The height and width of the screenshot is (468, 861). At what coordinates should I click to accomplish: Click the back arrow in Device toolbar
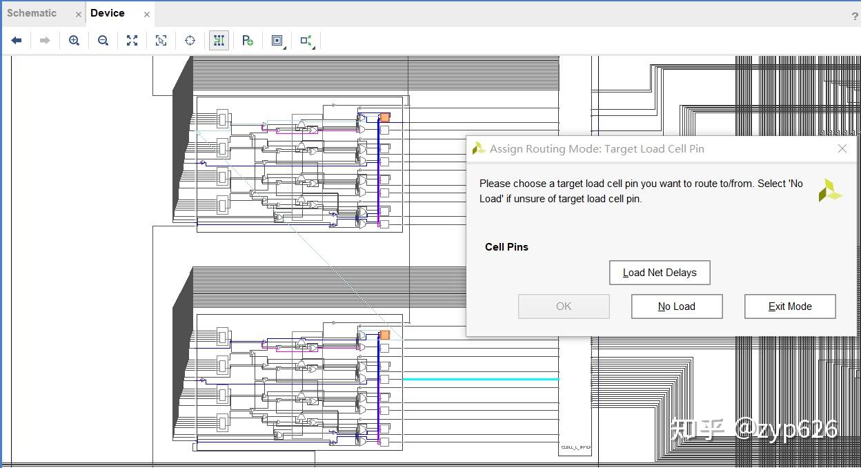(17, 41)
